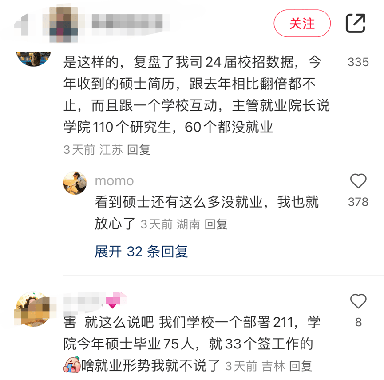The image size is (384, 380).
Task: Reply to the Jilin comment via 回复
Action: (301, 366)
